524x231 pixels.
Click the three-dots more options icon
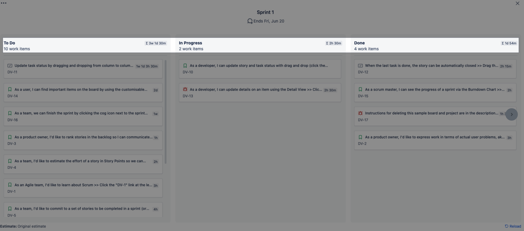(x=4, y=3)
